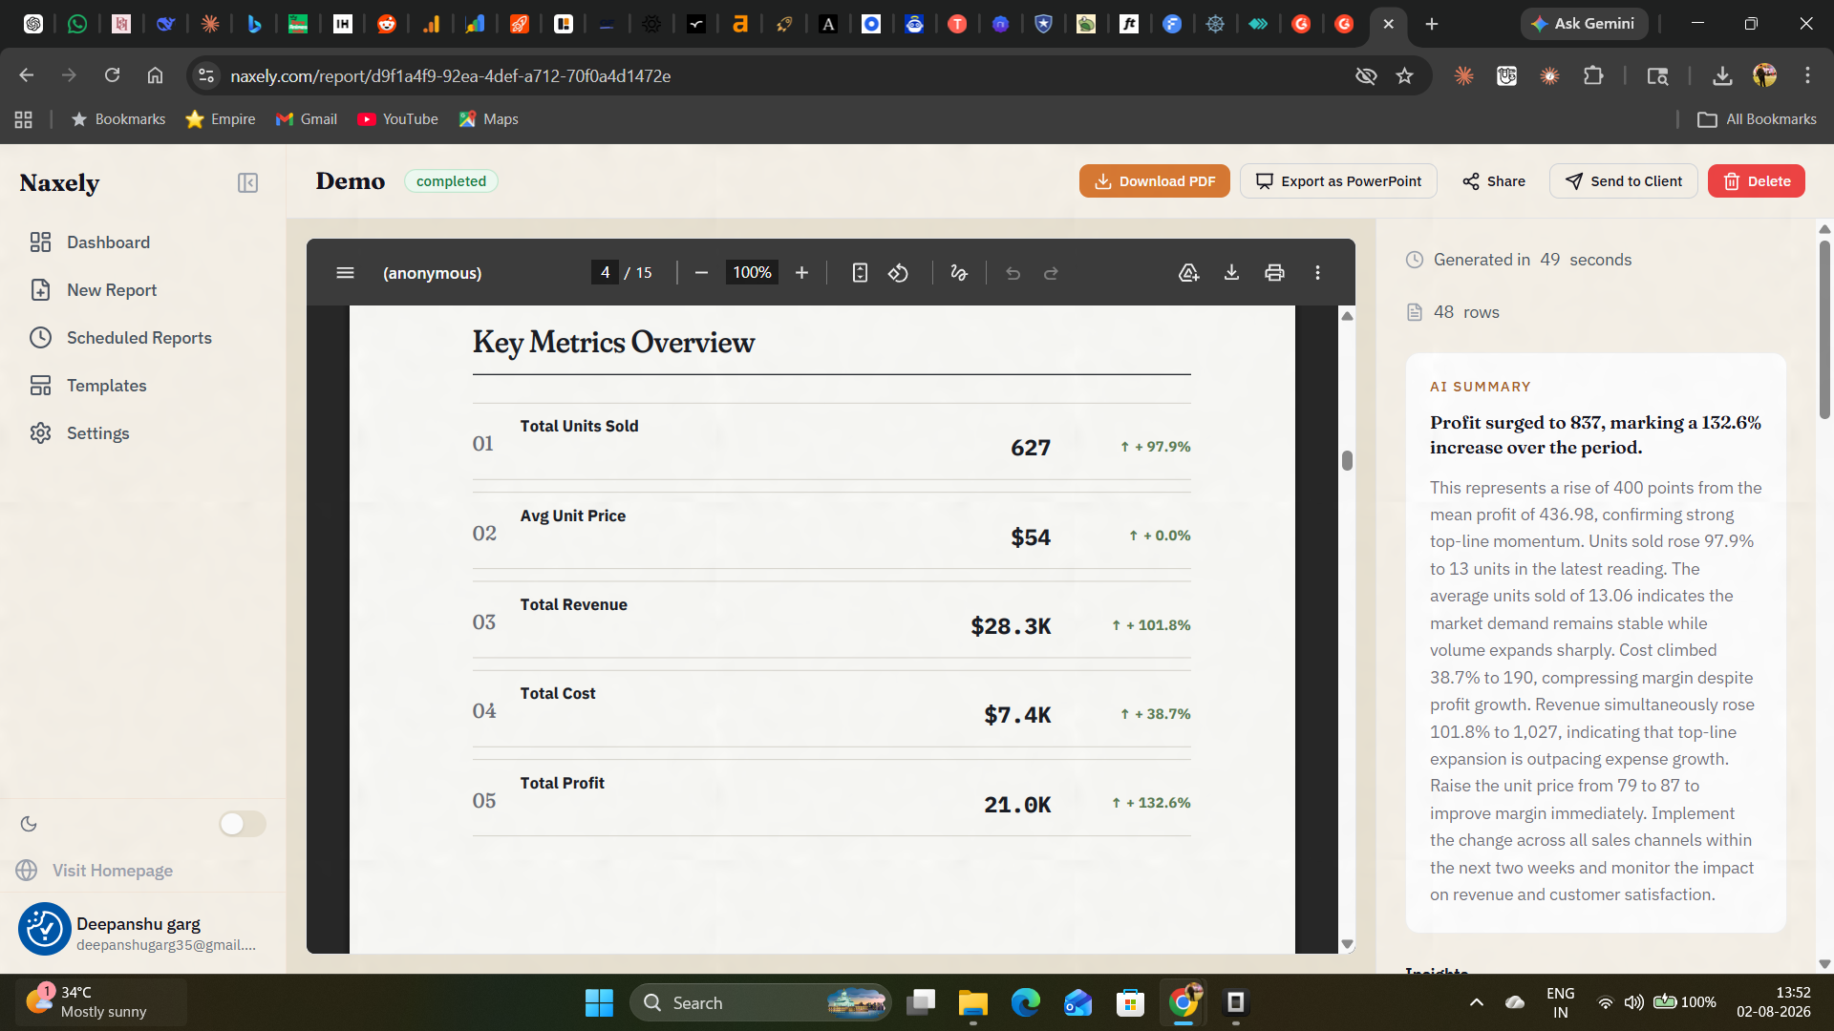Undo last PDF annotation
Viewport: 1834px width, 1031px height.
[1013, 273]
